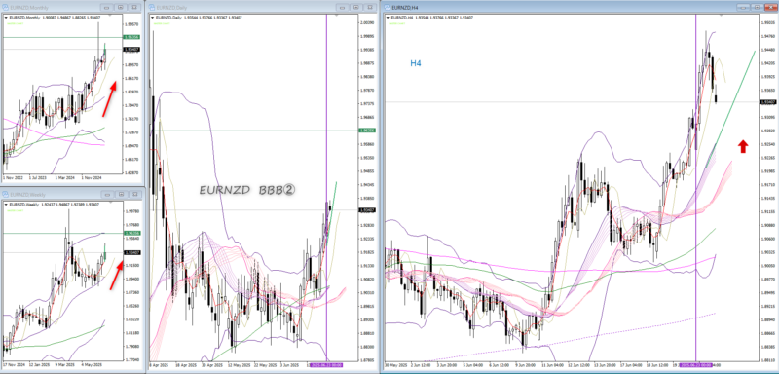Click the chart icon in EURNZD,Daily title bar
The height and width of the screenshot is (374, 779).
click(152, 8)
